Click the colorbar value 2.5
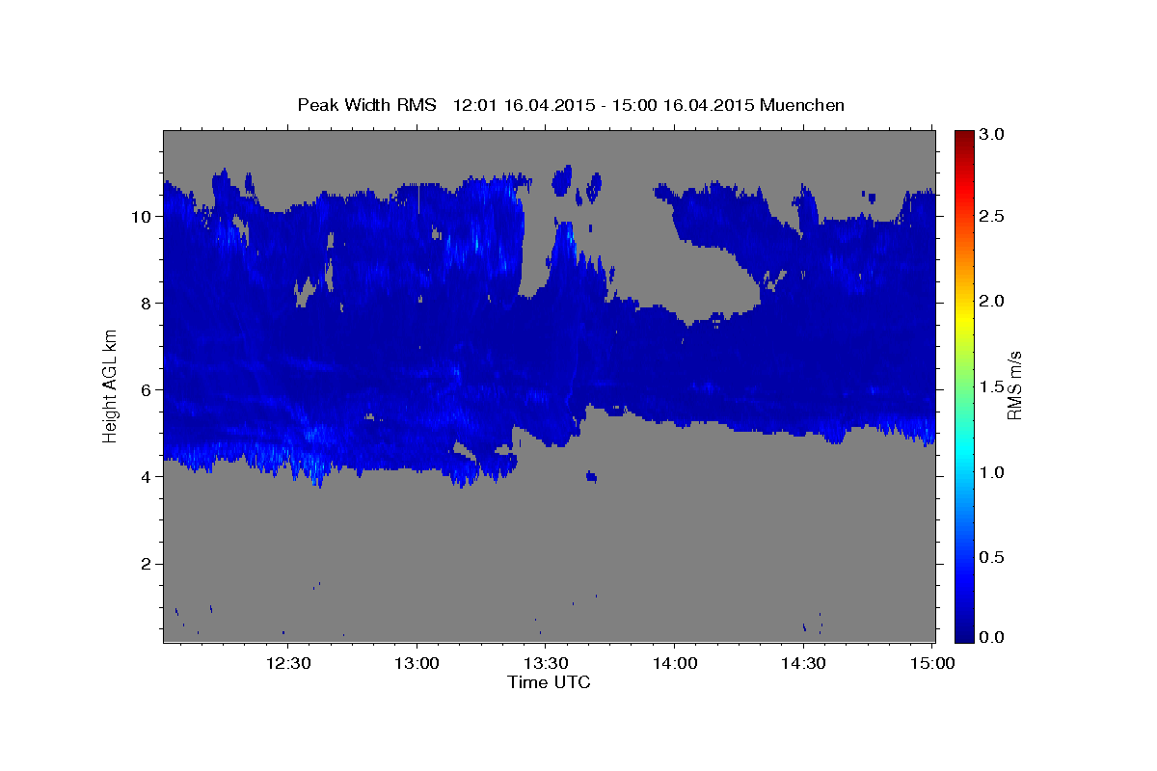This screenshot has width=1157, height=771. click(x=991, y=216)
